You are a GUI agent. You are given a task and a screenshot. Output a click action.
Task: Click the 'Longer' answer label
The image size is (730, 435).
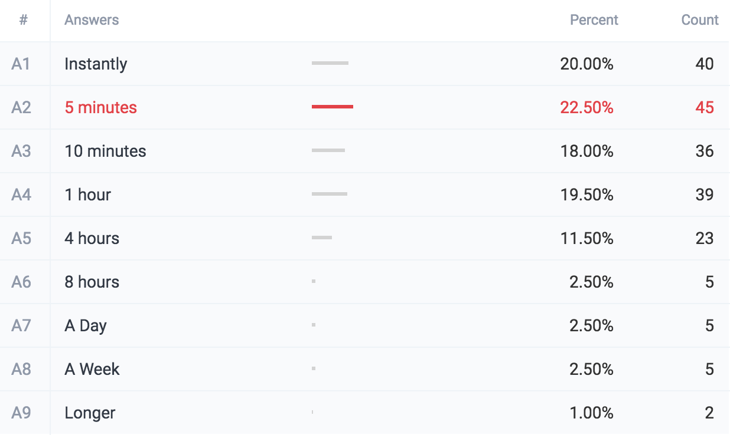point(90,413)
